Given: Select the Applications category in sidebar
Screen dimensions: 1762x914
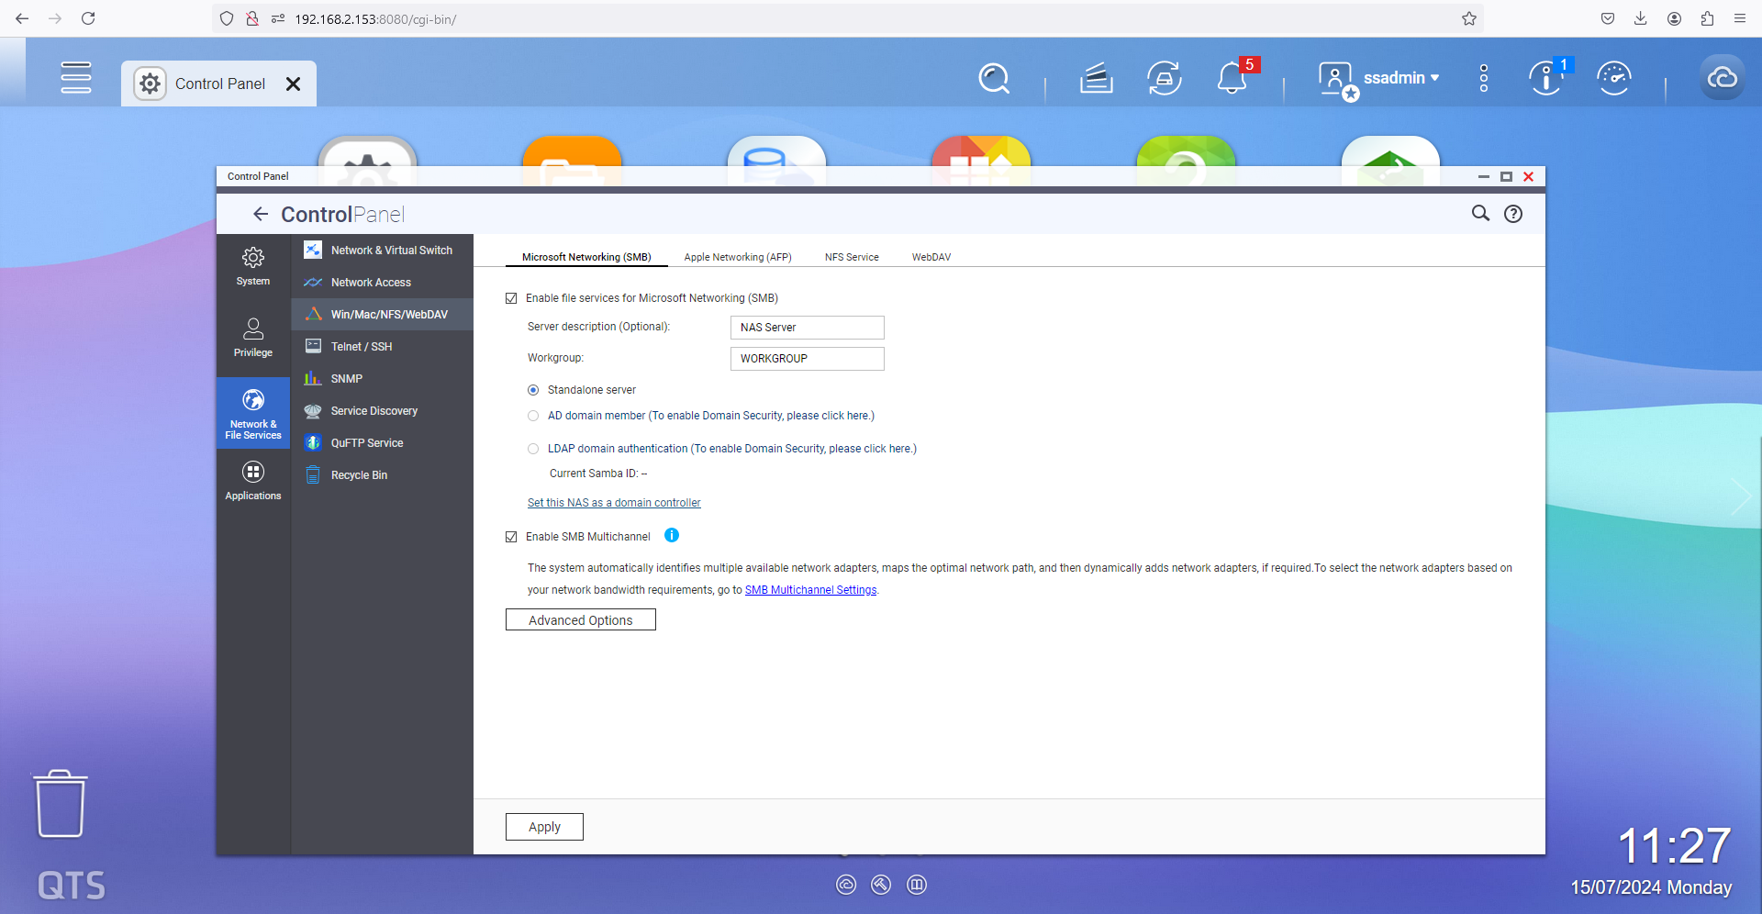Looking at the screenshot, I should (x=253, y=481).
